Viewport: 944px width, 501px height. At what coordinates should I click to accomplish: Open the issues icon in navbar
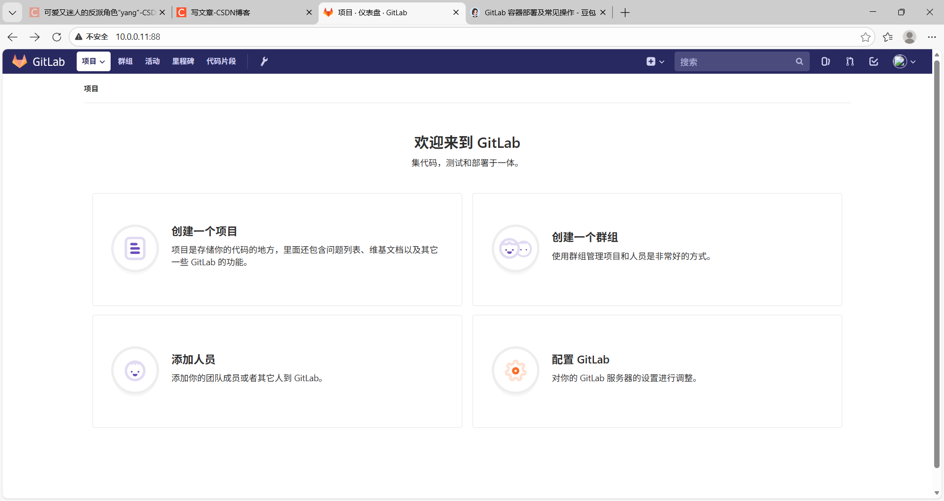(x=826, y=61)
